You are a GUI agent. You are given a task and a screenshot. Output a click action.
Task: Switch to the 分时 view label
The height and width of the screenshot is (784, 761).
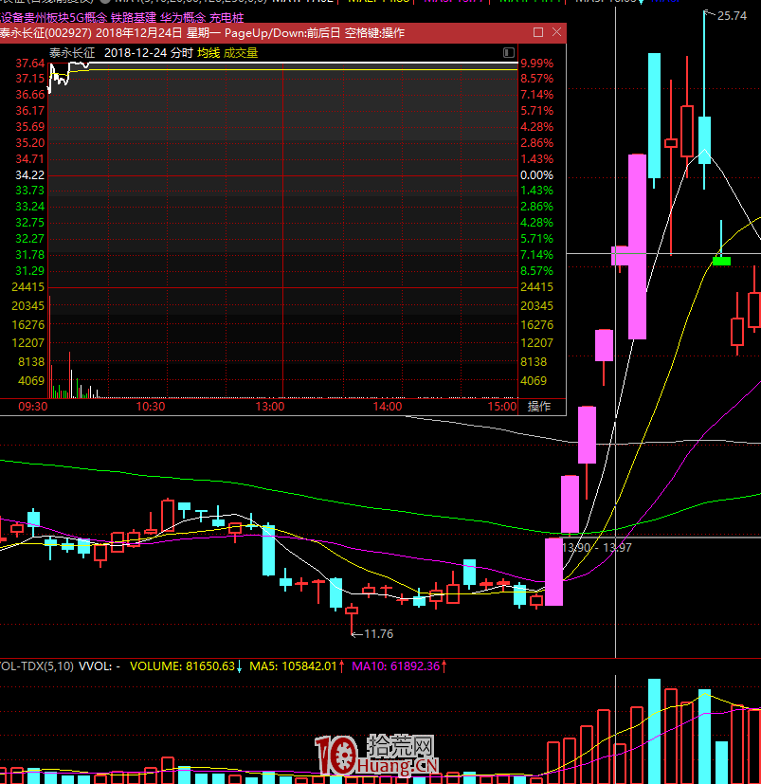pos(182,53)
